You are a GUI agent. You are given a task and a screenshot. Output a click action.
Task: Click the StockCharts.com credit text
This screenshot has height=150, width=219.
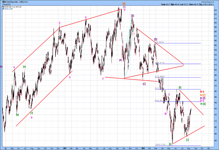[x=208, y=2]
